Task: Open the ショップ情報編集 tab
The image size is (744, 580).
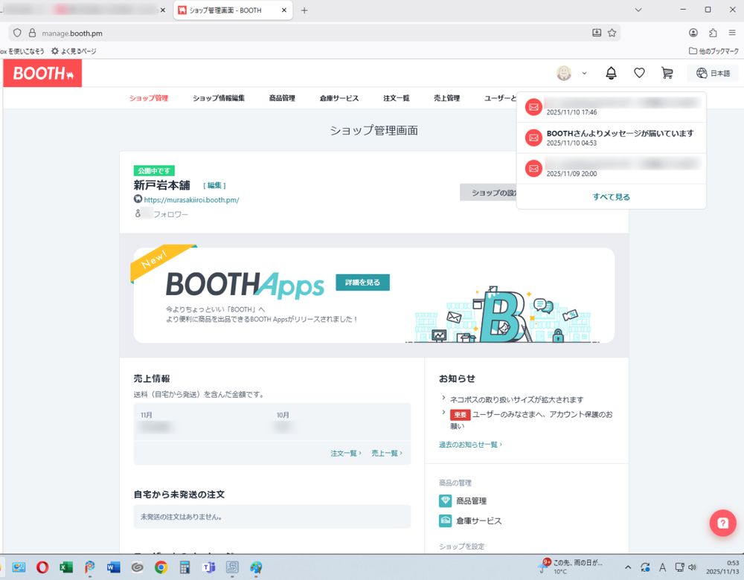Action: click(218, 98)
